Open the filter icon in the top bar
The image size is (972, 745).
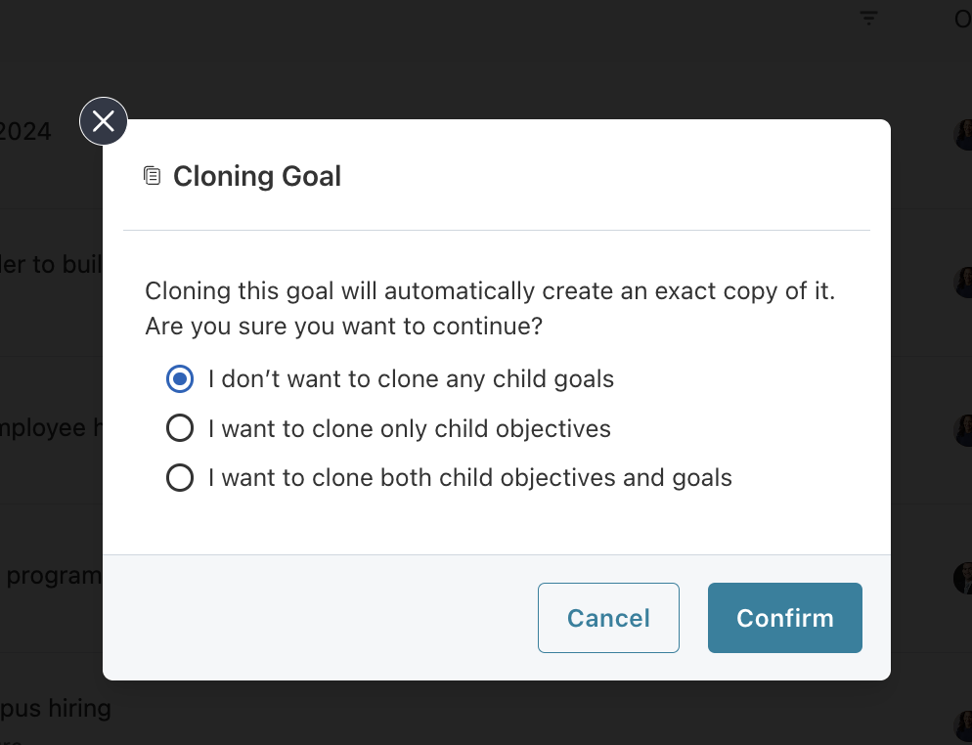[868, 19]
